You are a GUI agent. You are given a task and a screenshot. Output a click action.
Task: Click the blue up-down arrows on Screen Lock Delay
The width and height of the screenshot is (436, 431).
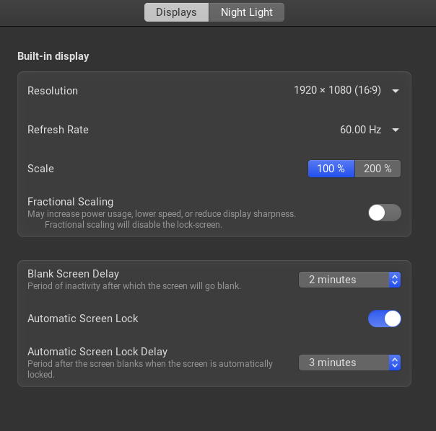[394, 363]
